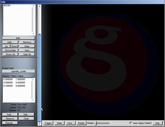Click side panel scrollbar up arrow

(x=39, y=6)
